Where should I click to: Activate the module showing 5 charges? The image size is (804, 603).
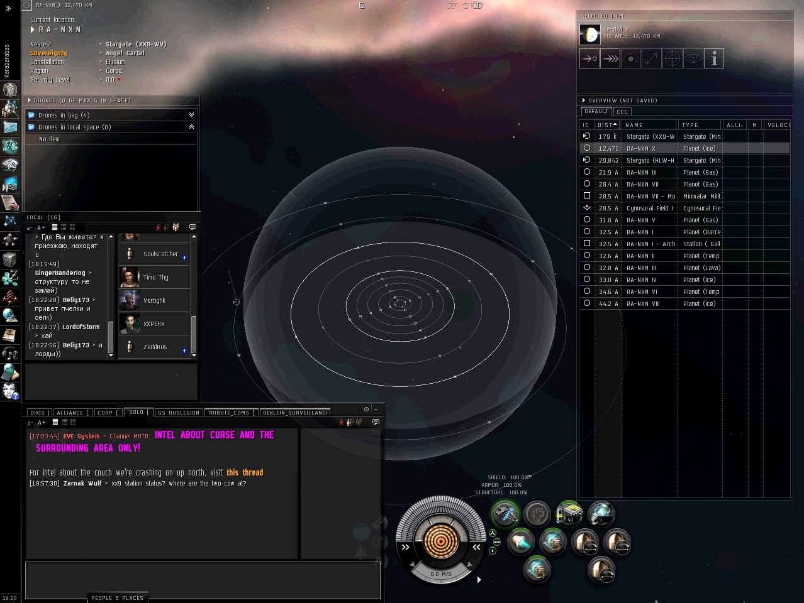tap(601, 514)
